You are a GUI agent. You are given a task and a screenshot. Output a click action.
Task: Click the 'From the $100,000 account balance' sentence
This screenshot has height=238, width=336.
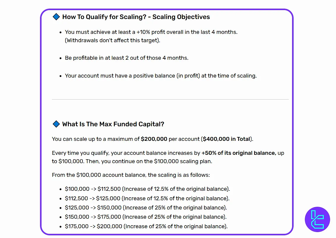pyautogui.click(x=131, y=175)
